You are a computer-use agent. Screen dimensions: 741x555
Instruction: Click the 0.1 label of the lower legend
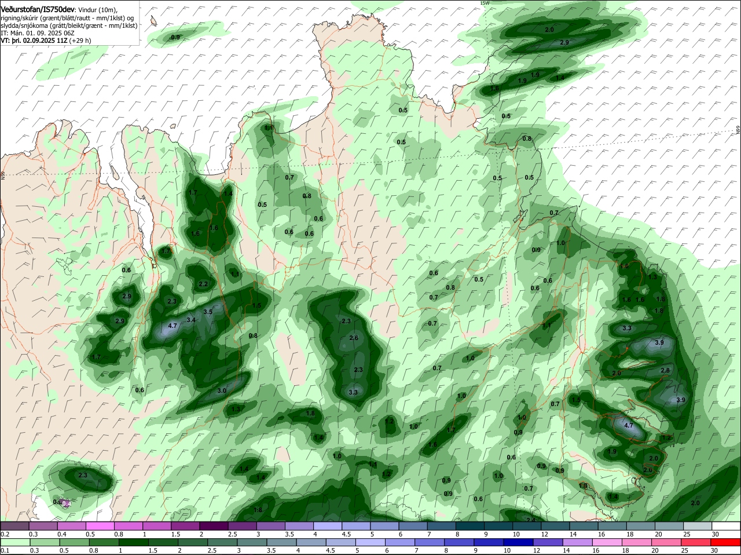click(x=5, y=550)
